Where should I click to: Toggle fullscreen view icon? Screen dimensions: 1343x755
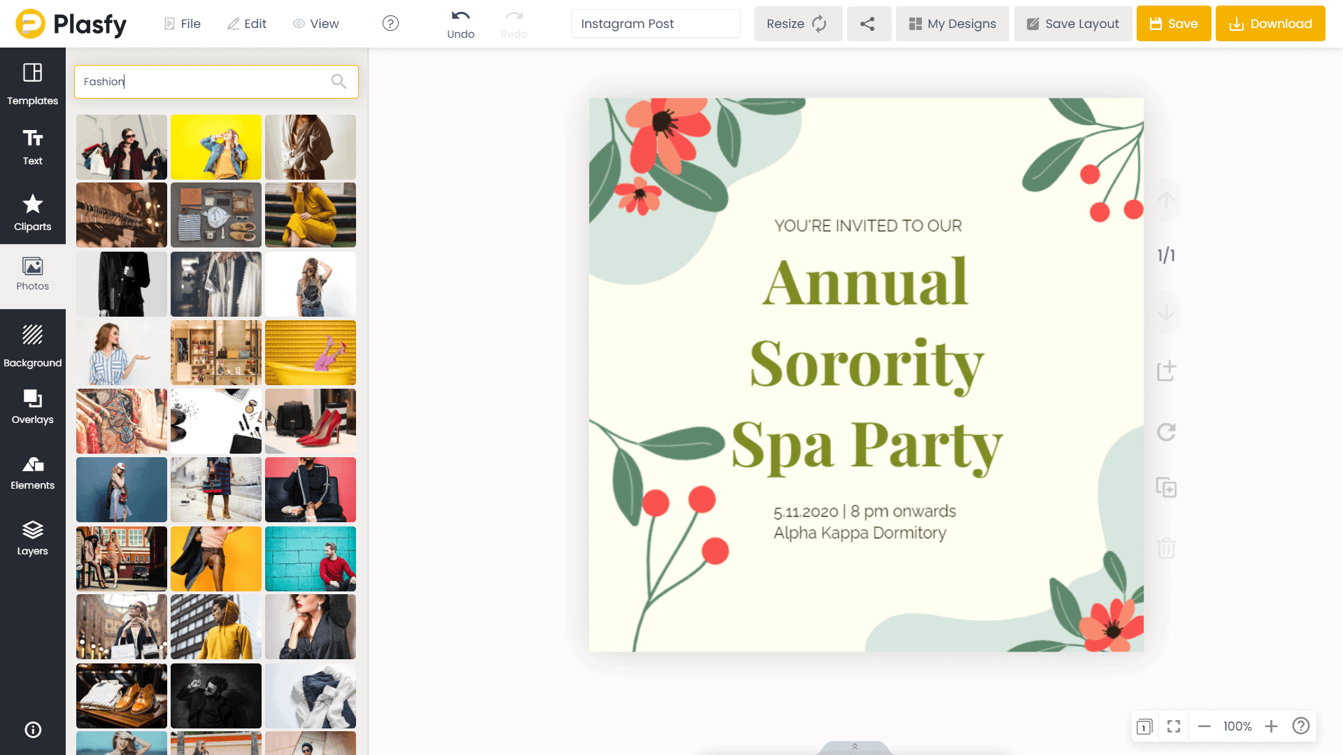click(x=1174, y=726)
